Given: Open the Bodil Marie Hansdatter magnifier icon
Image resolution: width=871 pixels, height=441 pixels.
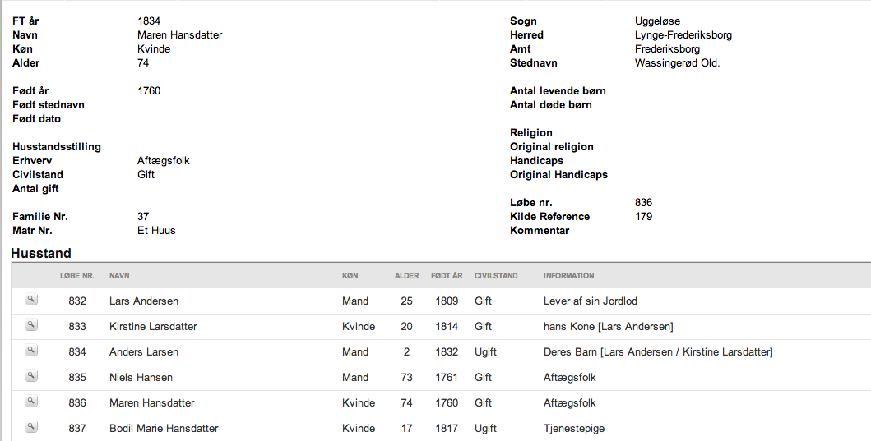Looking at the screenshot, I should [x=31, y=427].
